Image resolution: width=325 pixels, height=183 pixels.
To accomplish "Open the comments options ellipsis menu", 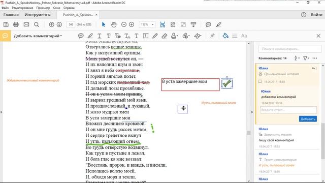I will coord(315,58).
